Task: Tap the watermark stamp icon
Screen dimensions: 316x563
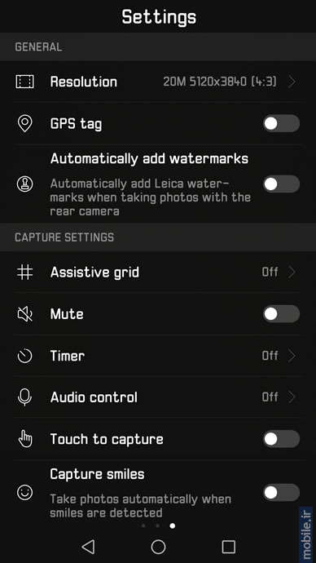Action: pos(24,184)
